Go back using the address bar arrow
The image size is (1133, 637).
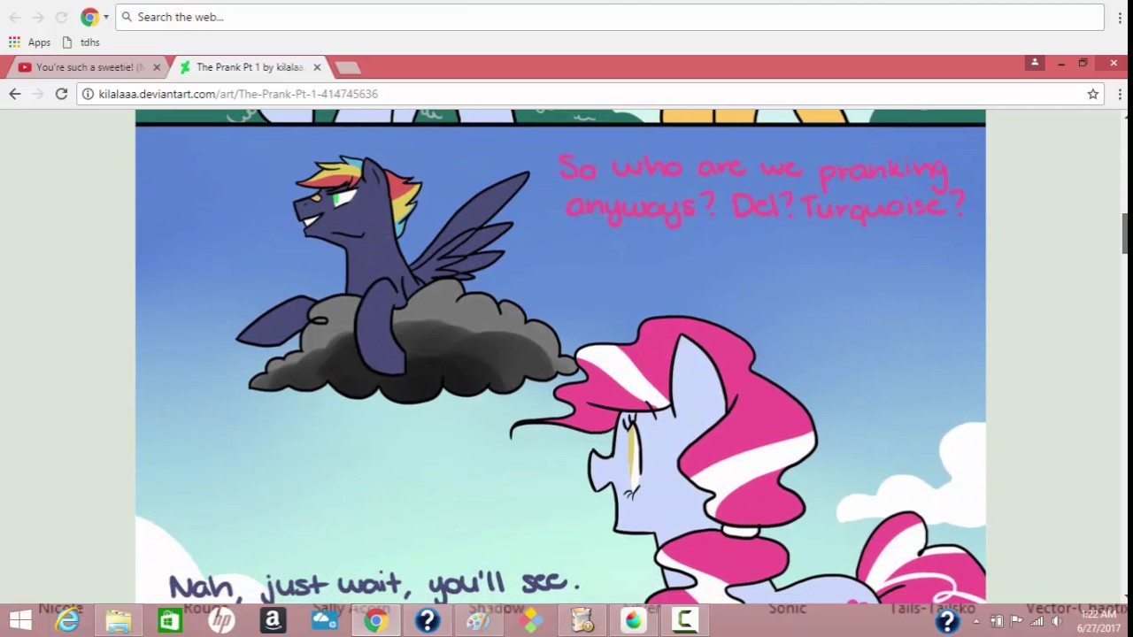point(14,94)
